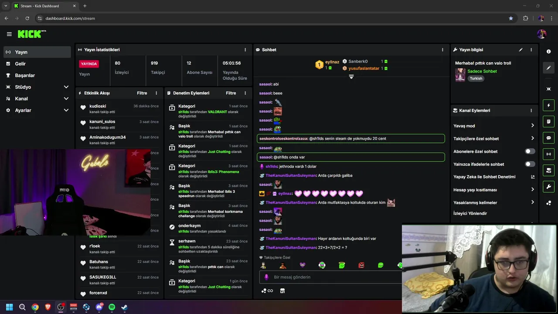Click the shop icon below message box
The width and height of the screenshot is (558, 314).
point(282,291)
